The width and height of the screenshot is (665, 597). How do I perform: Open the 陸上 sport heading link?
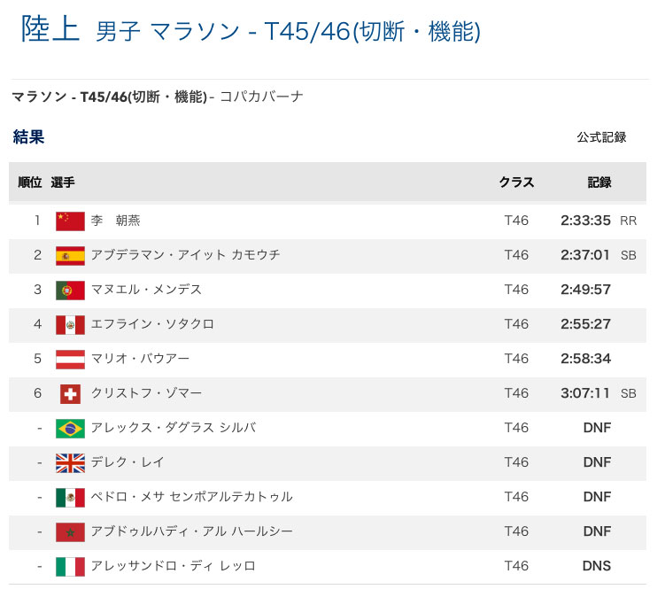coord(49,30)
